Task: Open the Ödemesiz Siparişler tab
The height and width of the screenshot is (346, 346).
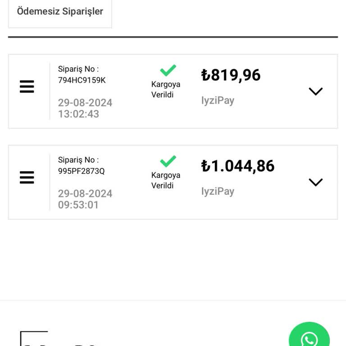Action: [x=60, y=12]
